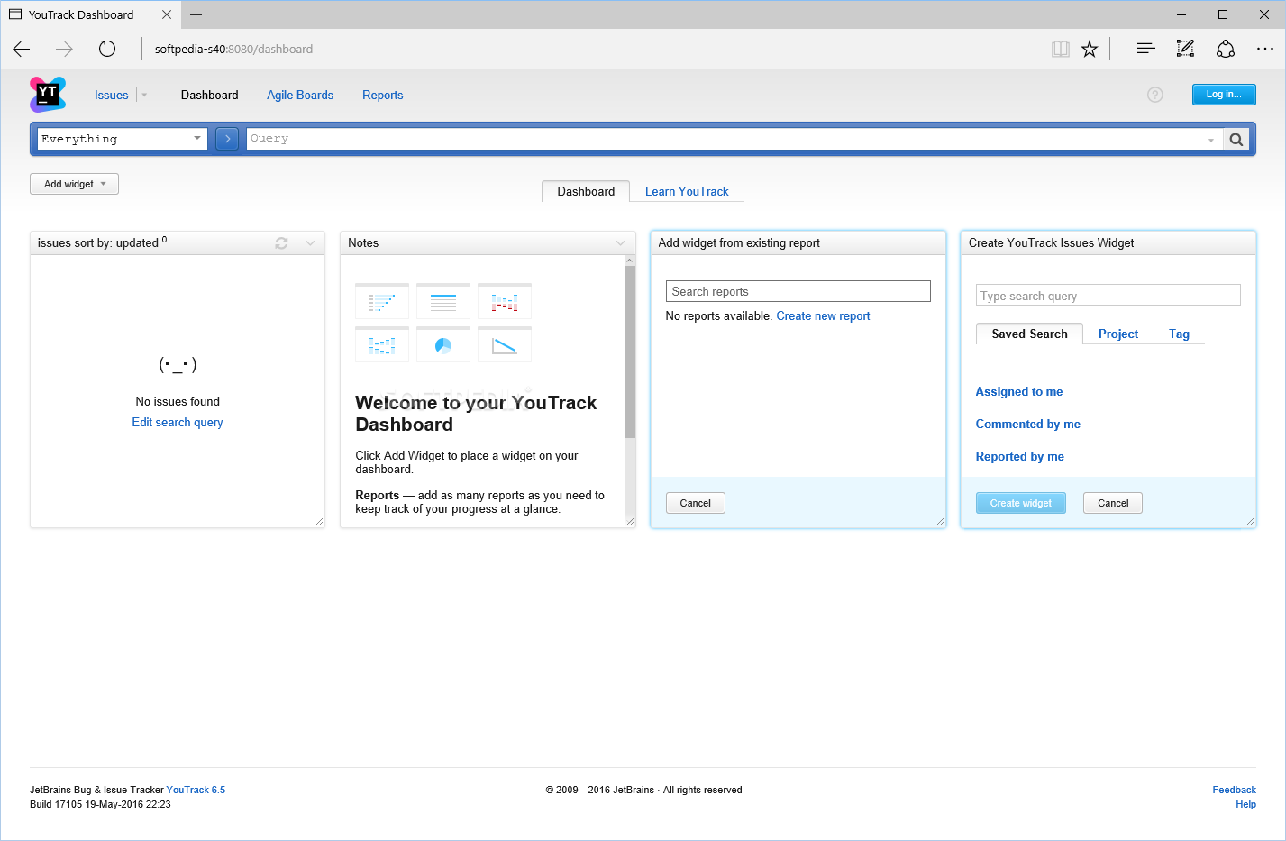1286x841 pixels.
Task: Click the Create new report link
Action: click(824, 316)
